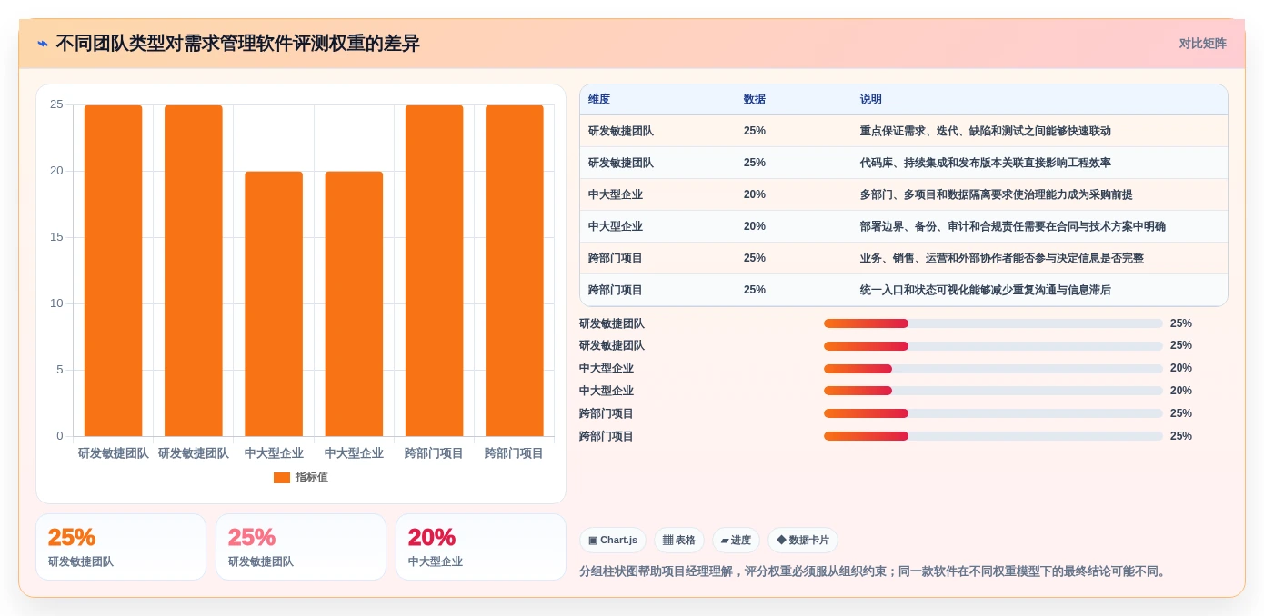1264x616 pixels.
Task: Click the Chart.js chip
Action: point(613,540)
